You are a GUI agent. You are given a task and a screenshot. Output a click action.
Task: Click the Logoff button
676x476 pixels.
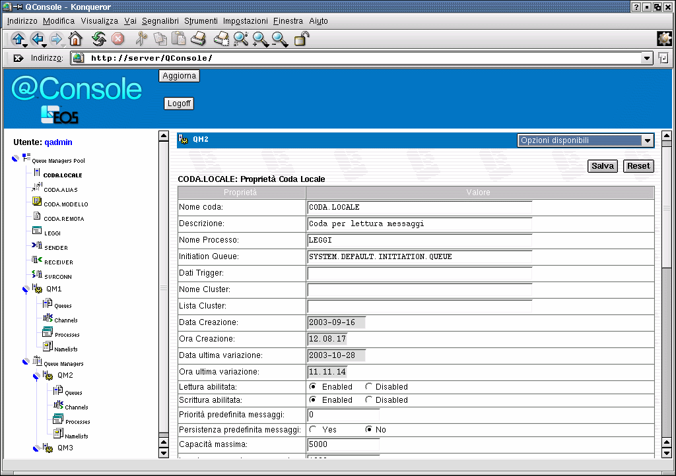point(179,104)
